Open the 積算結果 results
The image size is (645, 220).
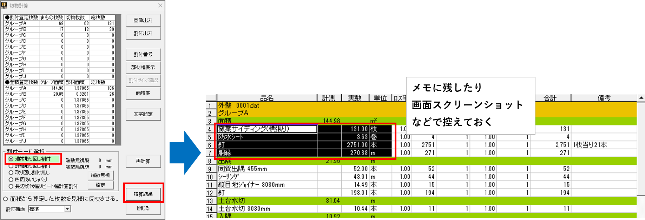[x=143, y=194]
